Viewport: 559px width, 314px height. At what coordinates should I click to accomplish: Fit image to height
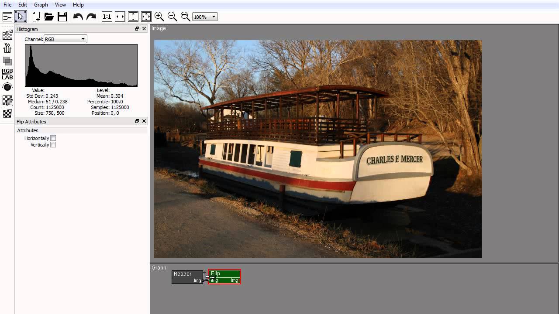[133, 17]
